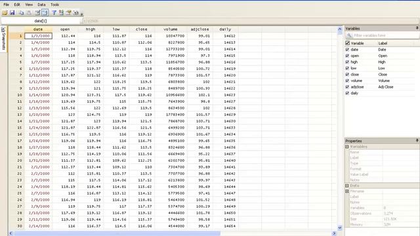This screenshot has height=236, width=420.
Task: Select the volume cell 17783400
Action: click(171, 115)
